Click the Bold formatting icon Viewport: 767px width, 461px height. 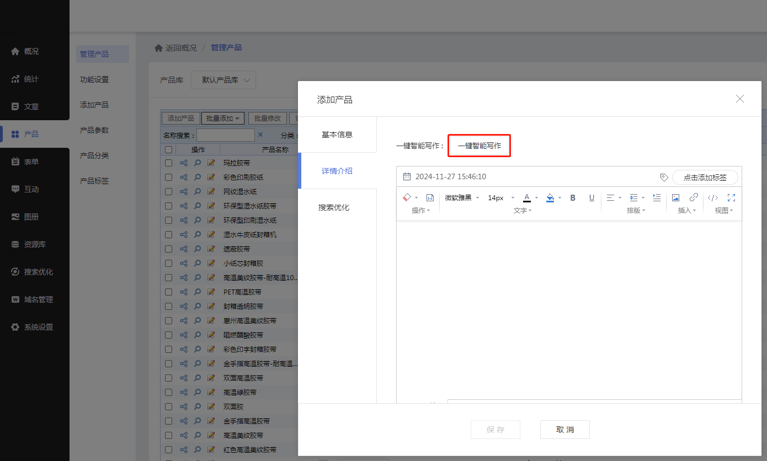(x=573, y=198)
